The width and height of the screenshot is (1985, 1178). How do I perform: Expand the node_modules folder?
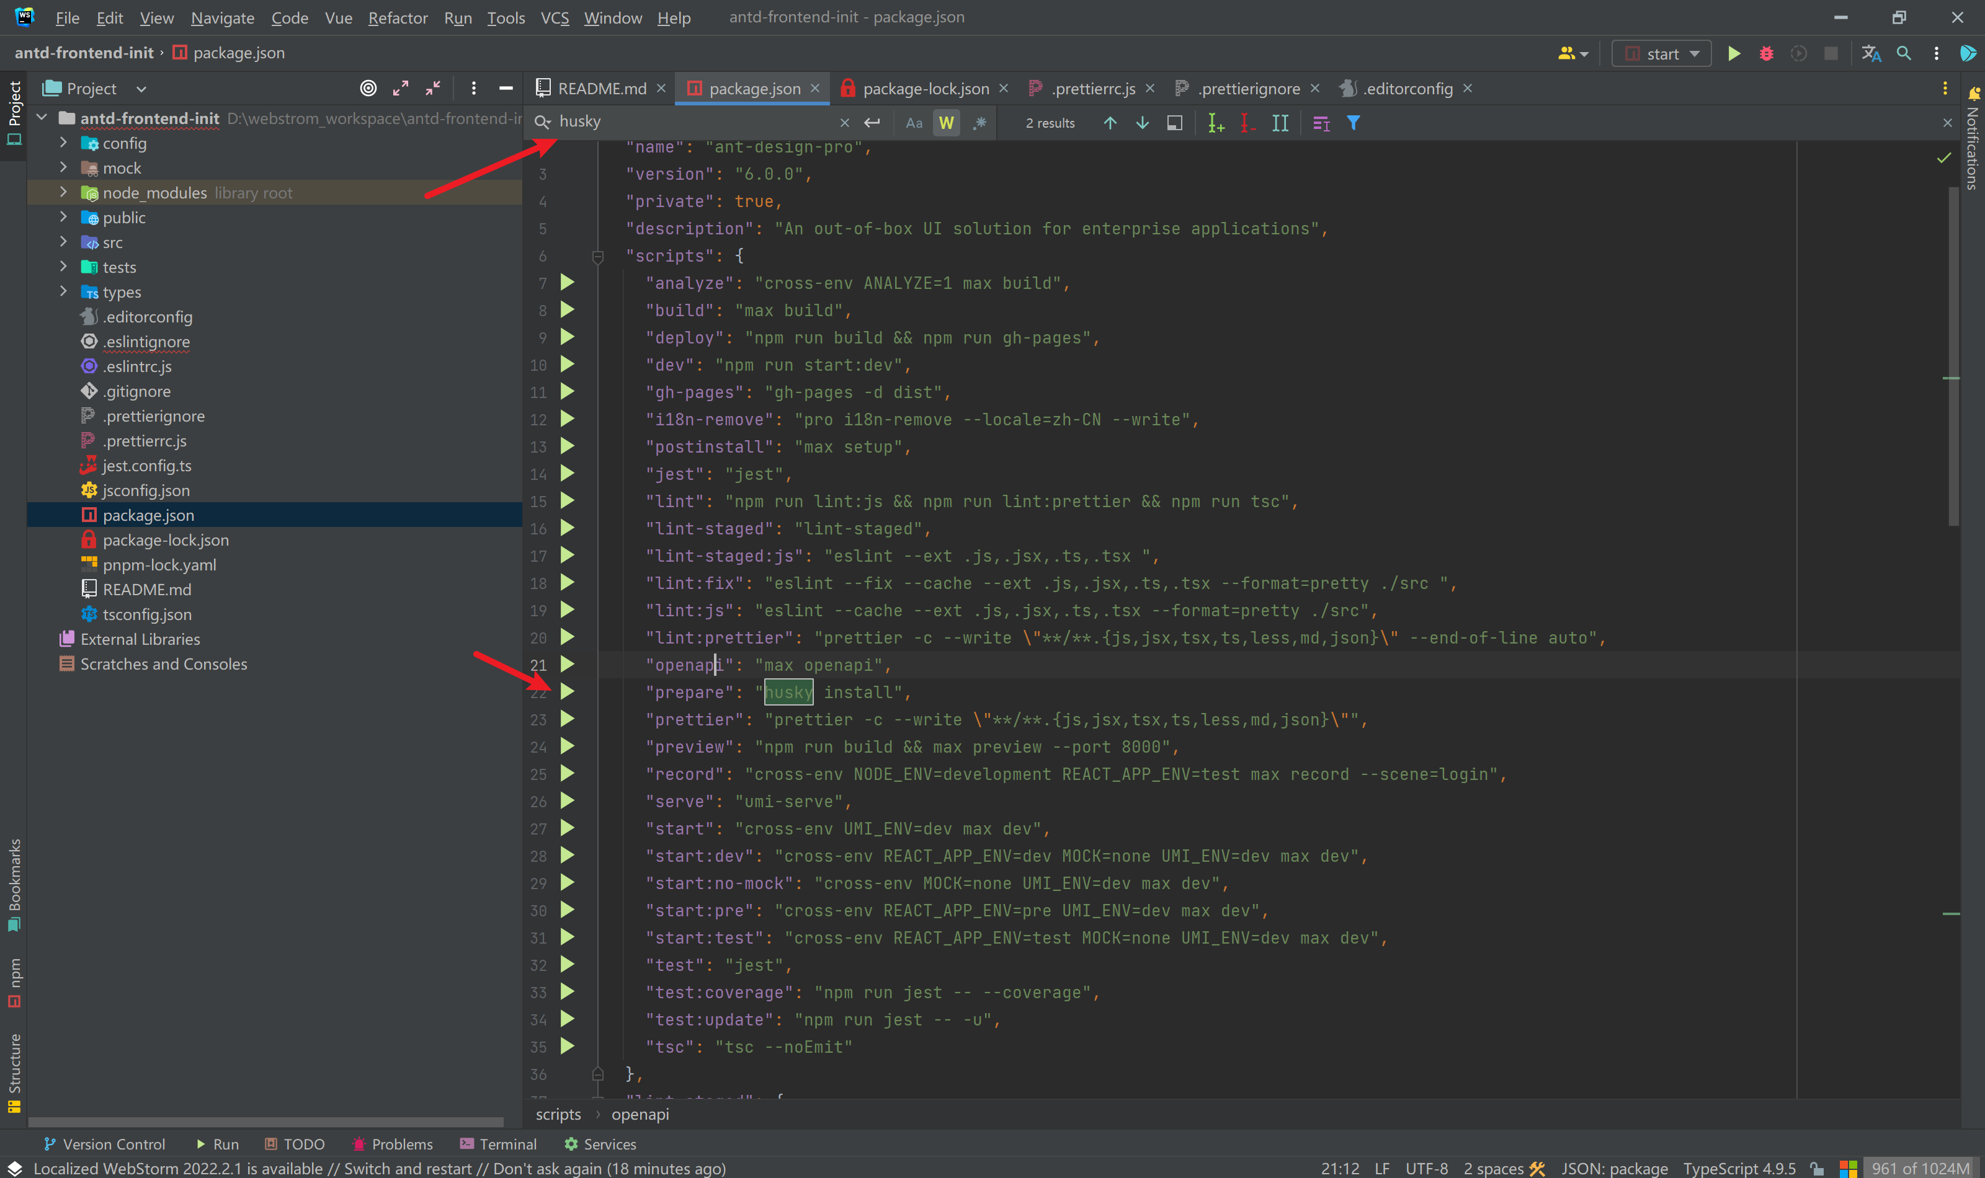point(63,192)
